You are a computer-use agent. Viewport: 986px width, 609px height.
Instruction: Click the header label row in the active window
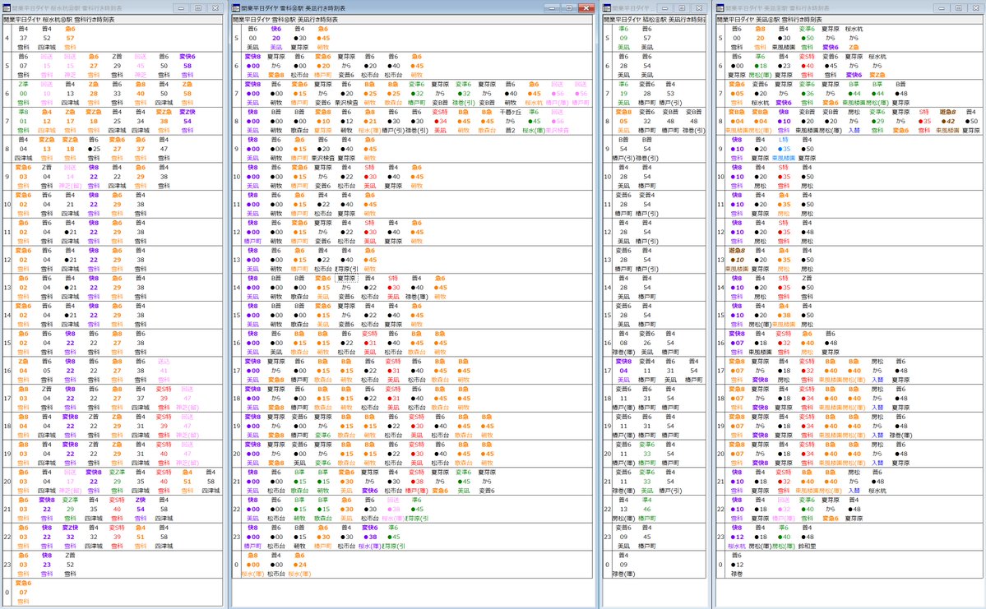pyautogui.click(x=413, y=20)
